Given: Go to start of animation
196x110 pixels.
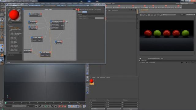Looking at the screenshot, I should click(36, 106).
